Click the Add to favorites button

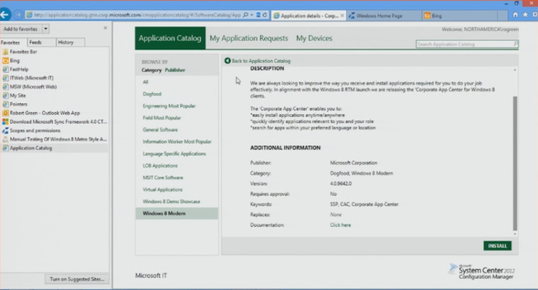click(x=20, y=29)
